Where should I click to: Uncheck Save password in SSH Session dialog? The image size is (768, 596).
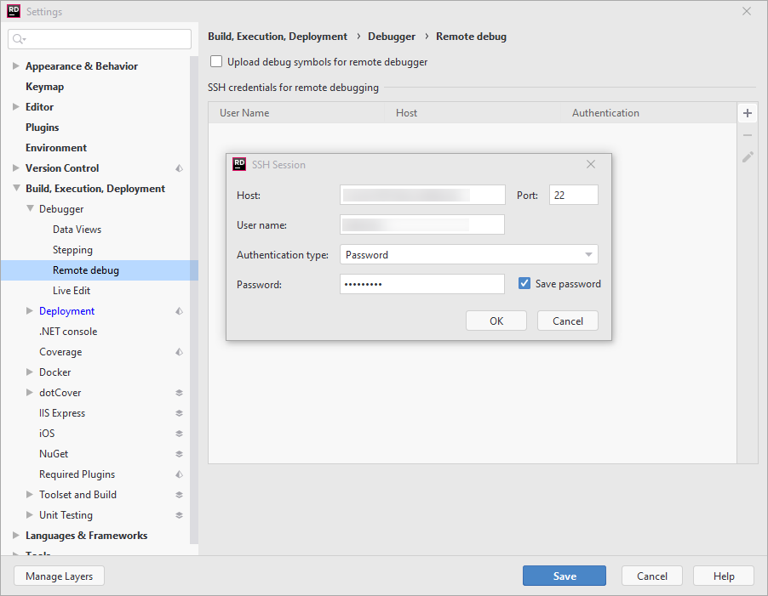click(x=524, y=283)
